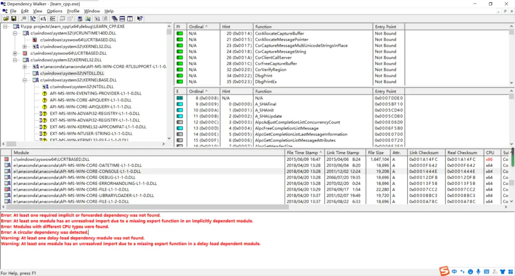This screenshot has width=515, height=276.
Task: Sort module list by CPU column header
Action: (492, 153)
